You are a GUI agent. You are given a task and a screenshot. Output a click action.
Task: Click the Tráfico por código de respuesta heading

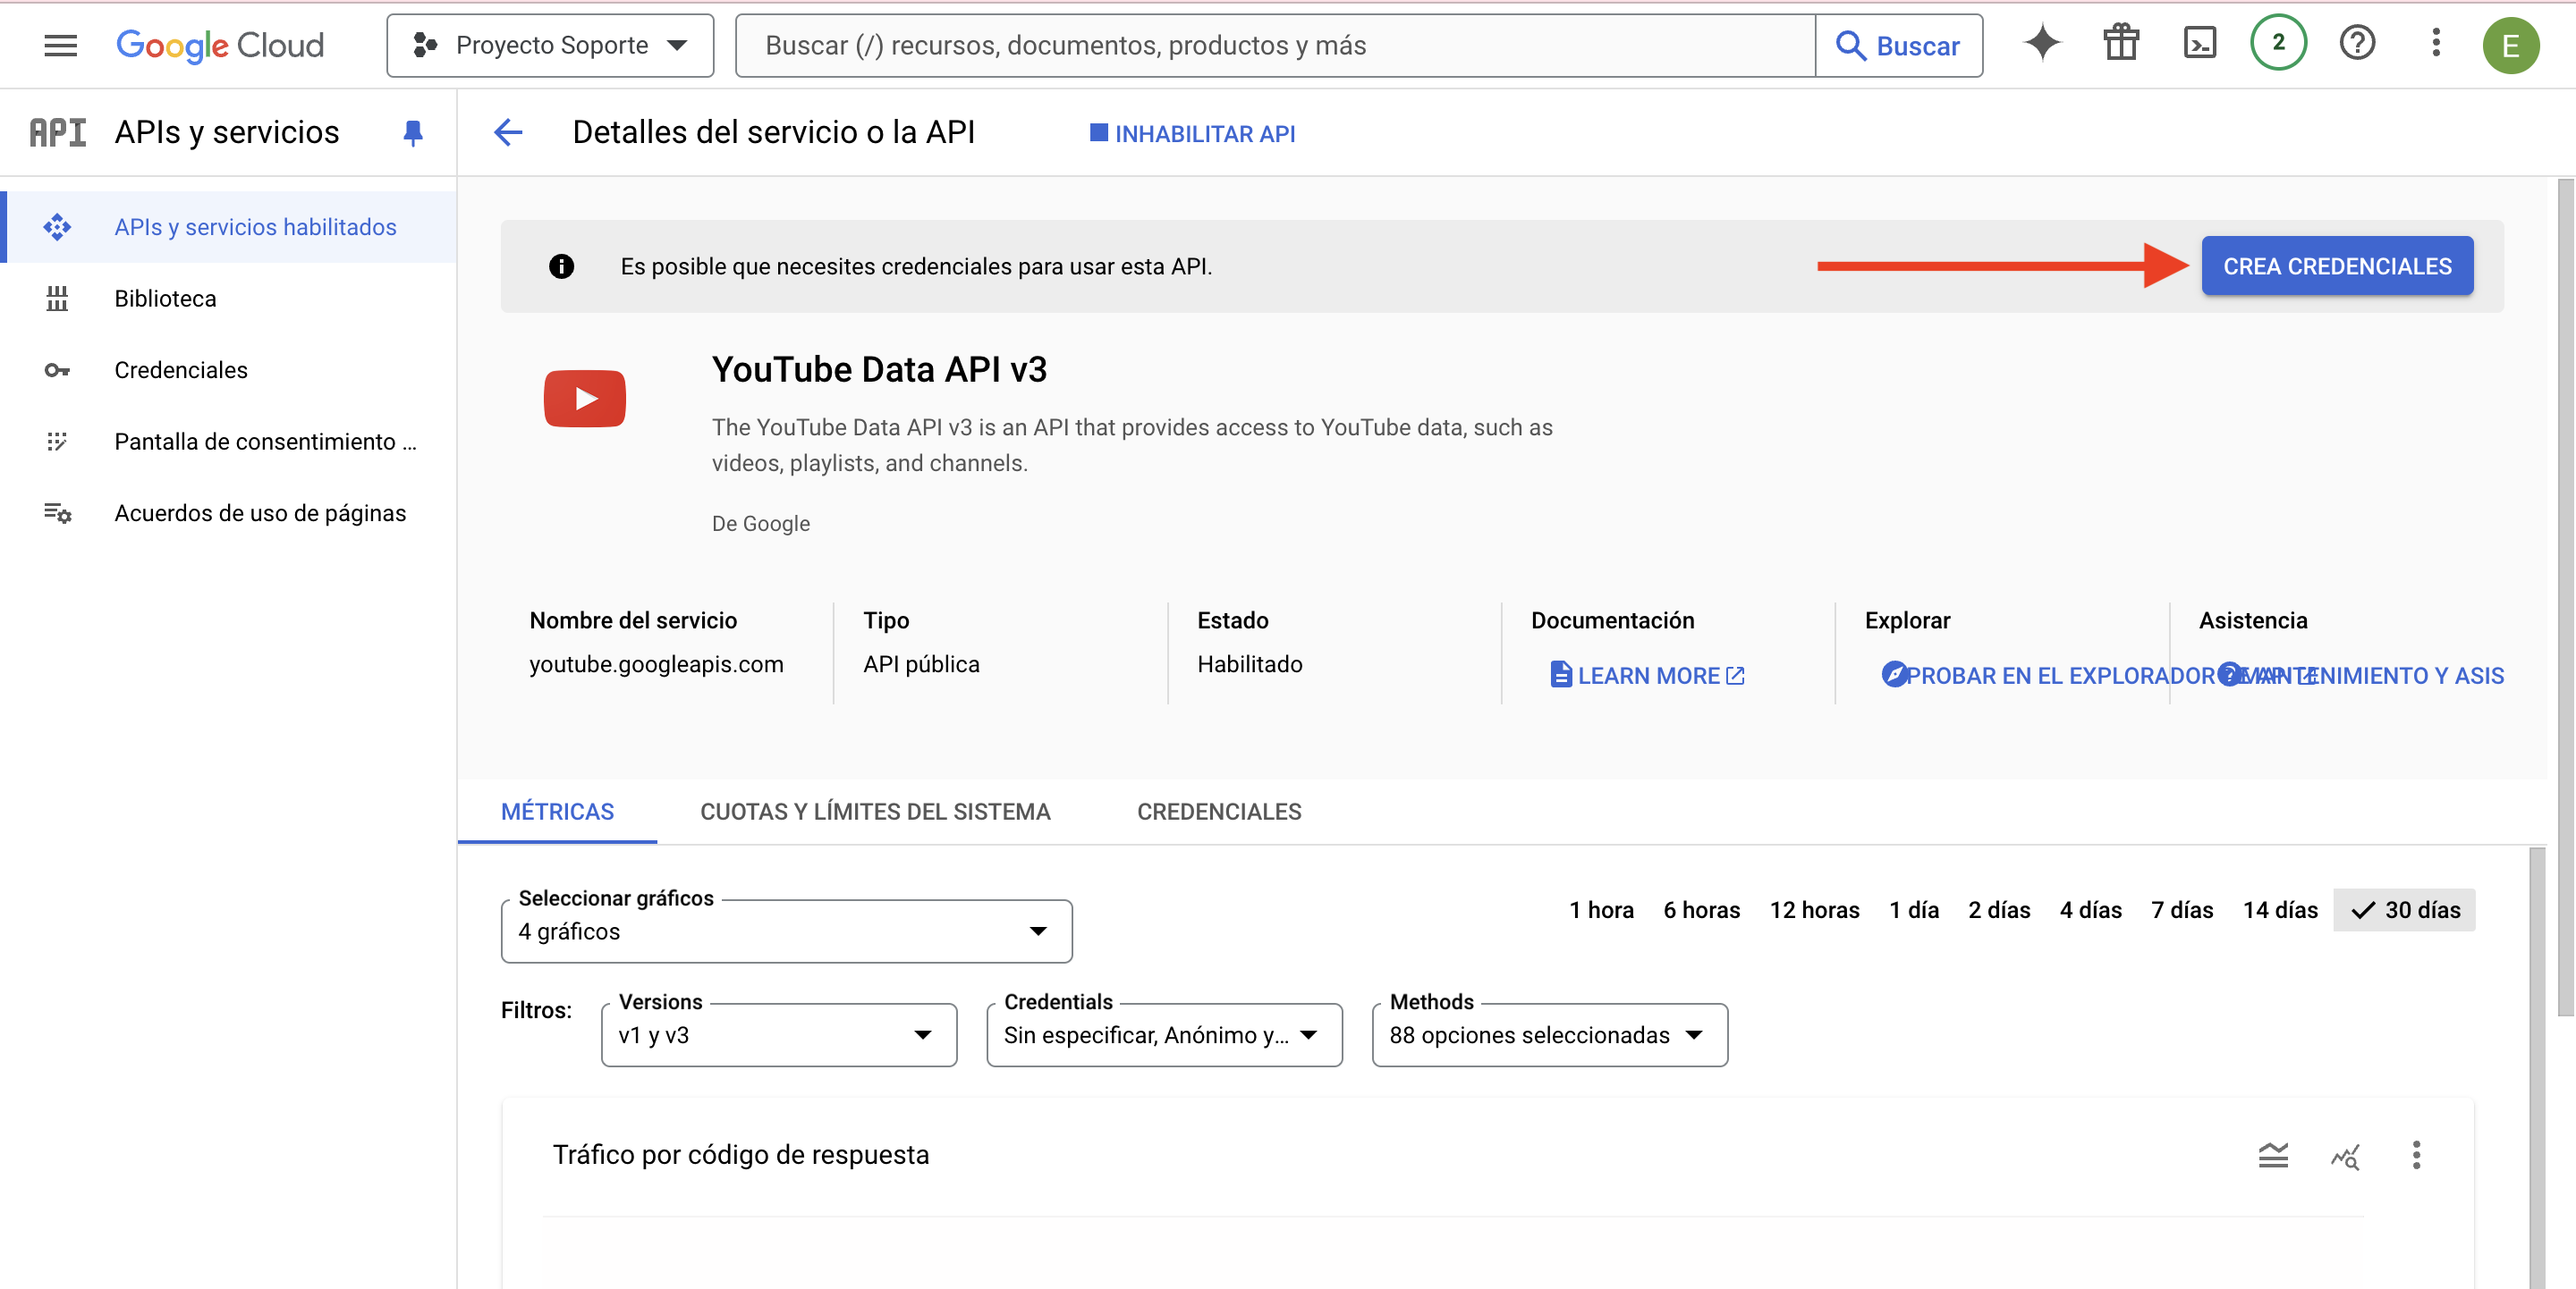tap(741, 1155)
